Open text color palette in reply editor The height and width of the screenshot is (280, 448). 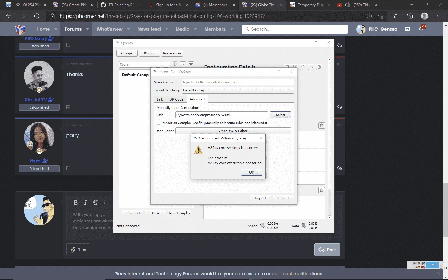click(96, 202)
